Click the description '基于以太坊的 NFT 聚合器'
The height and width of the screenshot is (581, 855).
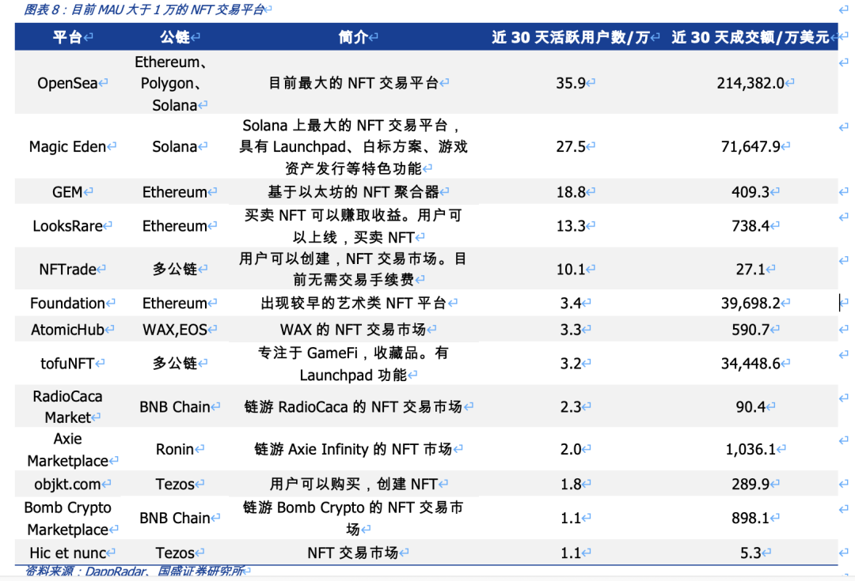click(x=353, y=192)
